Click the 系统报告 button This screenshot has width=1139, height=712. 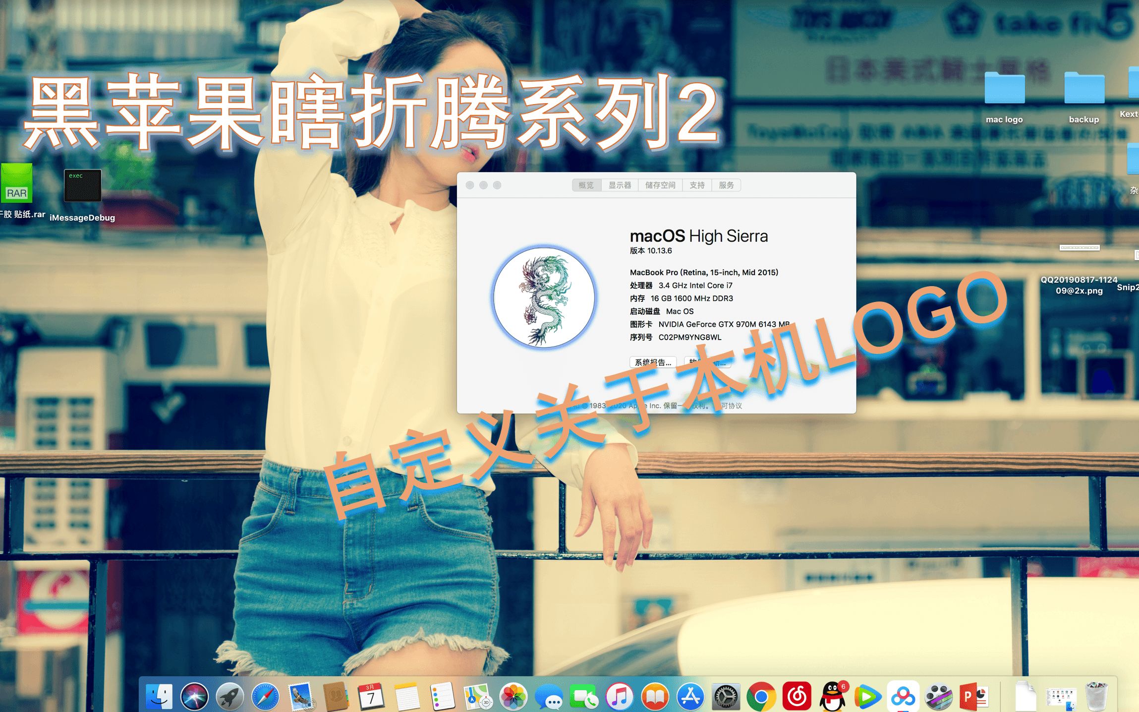tap(653, 362)
